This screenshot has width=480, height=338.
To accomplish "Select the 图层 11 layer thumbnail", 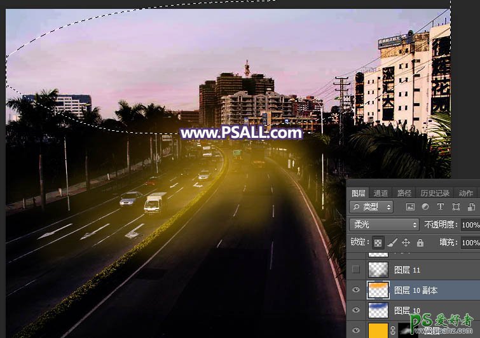I will [x=378, y=269].
